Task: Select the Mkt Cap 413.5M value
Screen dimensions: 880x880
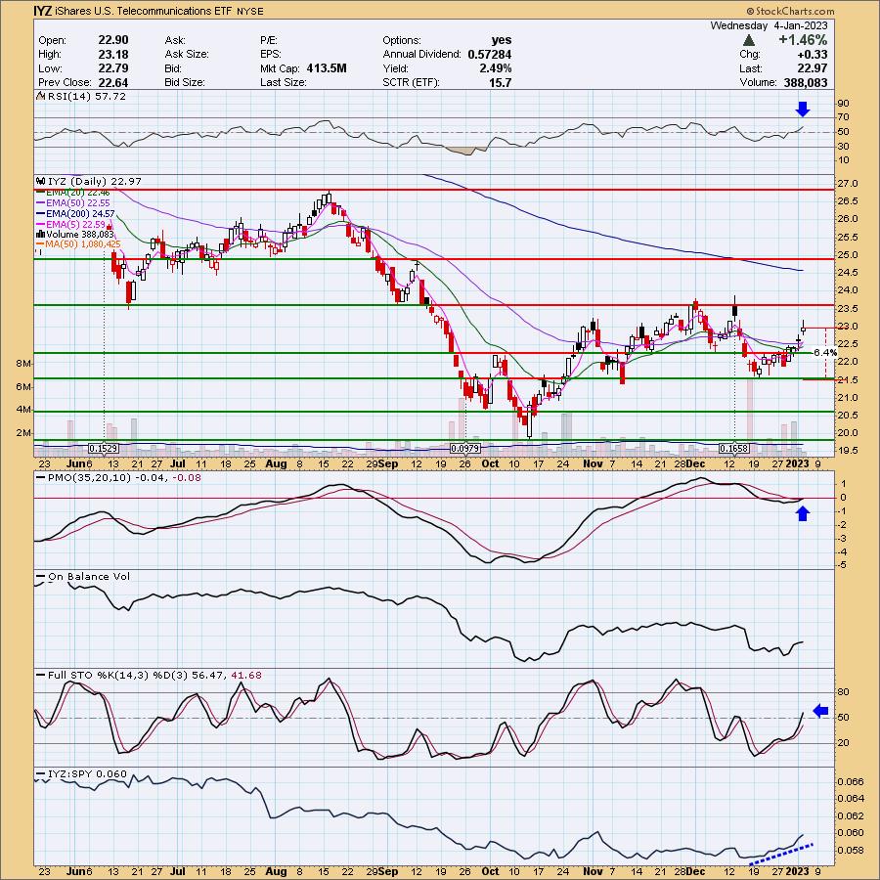Action: 327,68
